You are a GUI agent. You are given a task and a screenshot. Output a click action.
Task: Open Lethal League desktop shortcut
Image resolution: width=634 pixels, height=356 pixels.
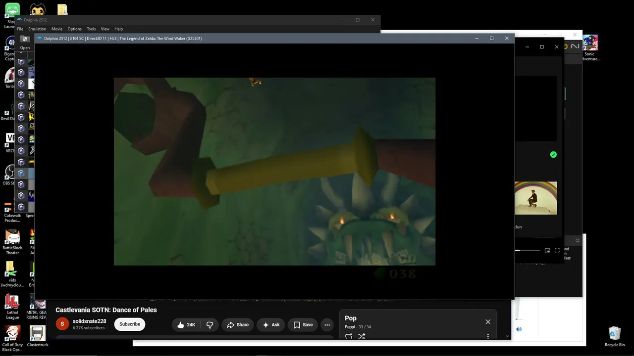(12, 305)
